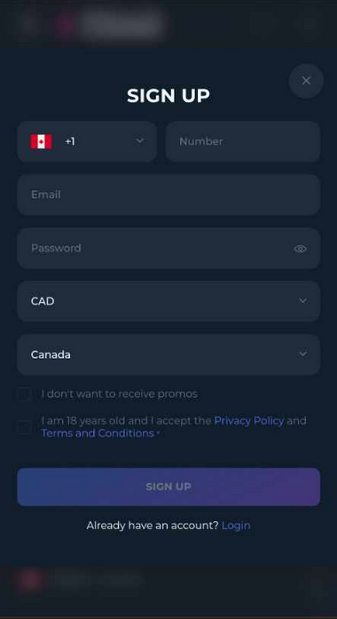Click the "I don't want to receive promos" label
The image size is (337, 619).
pyautogui.click(x=120, y=394)
